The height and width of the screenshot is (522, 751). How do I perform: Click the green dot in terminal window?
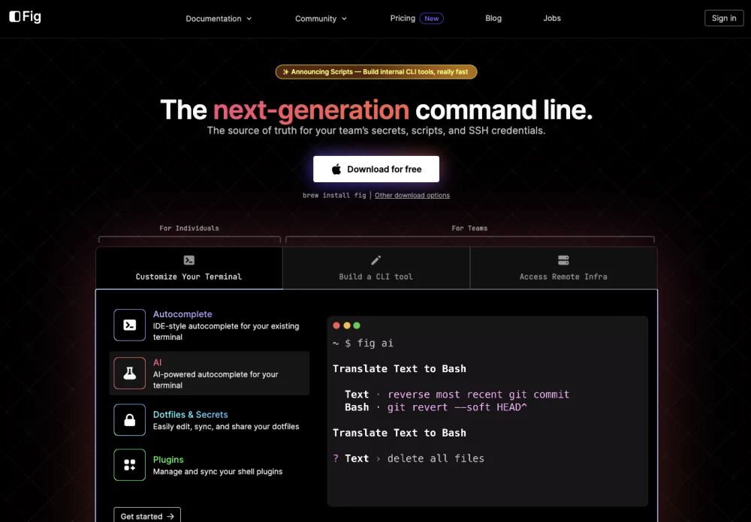tap(356, 325)
